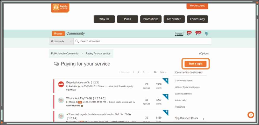Open the All community dropdown
Viewport: 259px width, 125px height.
click(61, 41)
